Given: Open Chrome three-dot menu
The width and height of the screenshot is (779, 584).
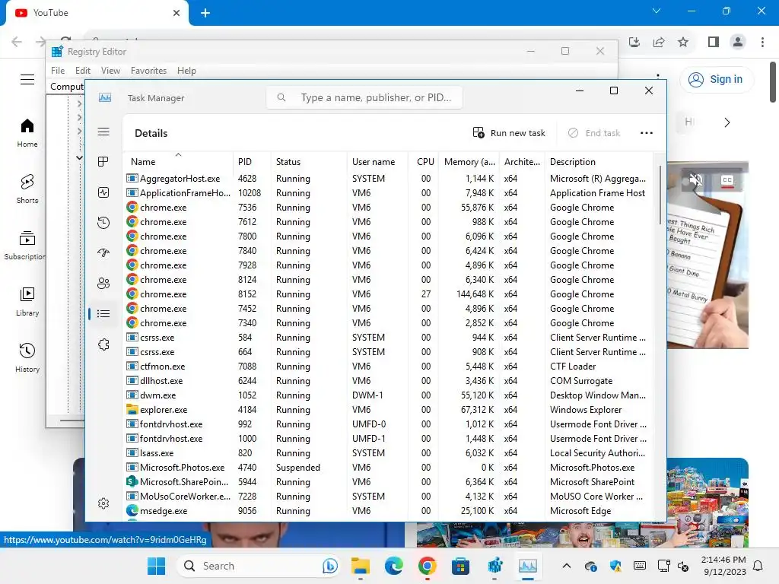Looking at the screenshot, I should (x=762, y=42).
